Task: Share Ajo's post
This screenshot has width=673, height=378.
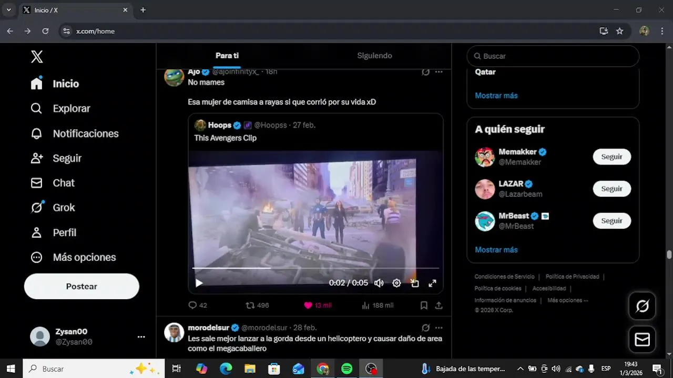Action: [x=439, y=305]
